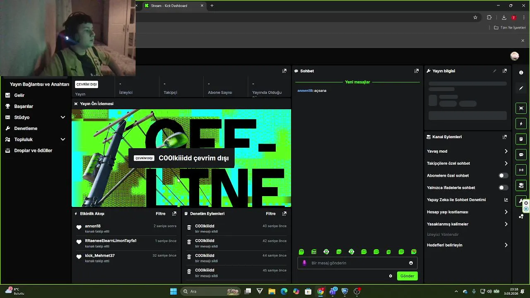Open Filtre in Denetim Eylemleri panel
This screenshot has height=298, width=530.
pyautogui.click(x=271, y=214)
